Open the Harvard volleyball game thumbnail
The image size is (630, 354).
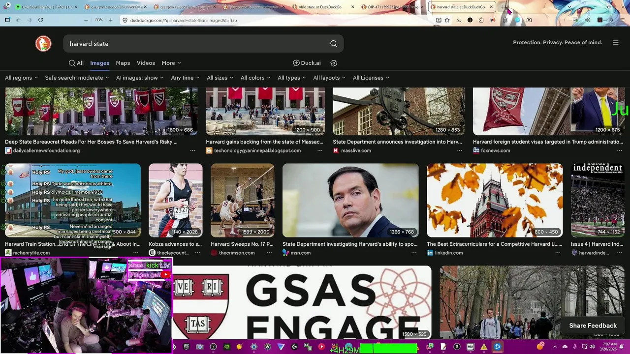[242, 200]
